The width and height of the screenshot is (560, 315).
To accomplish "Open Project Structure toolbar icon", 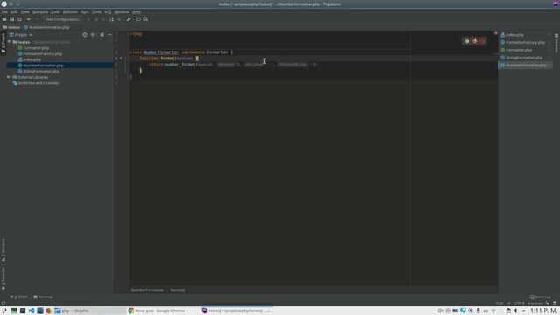I will 138,19.
